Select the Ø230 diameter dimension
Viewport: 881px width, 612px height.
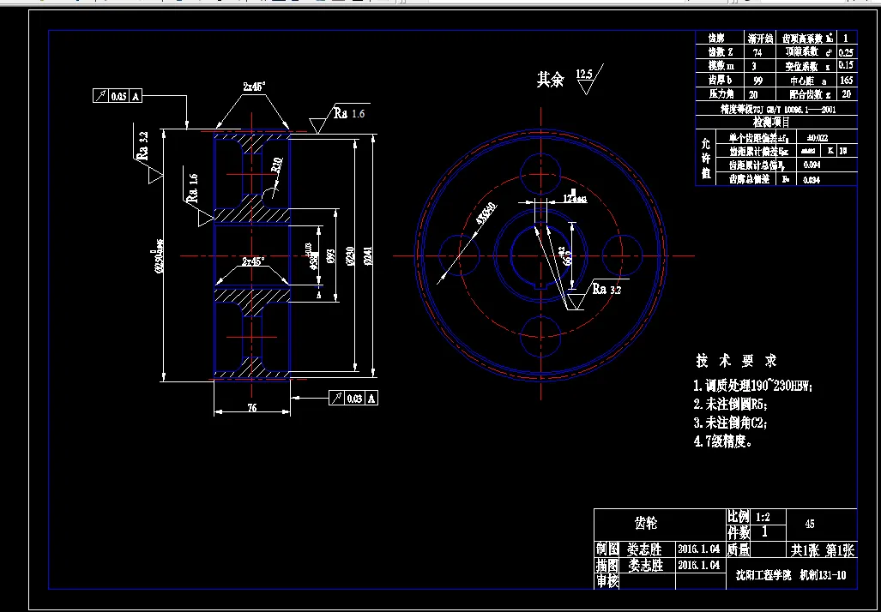click(x=349, y=255)
